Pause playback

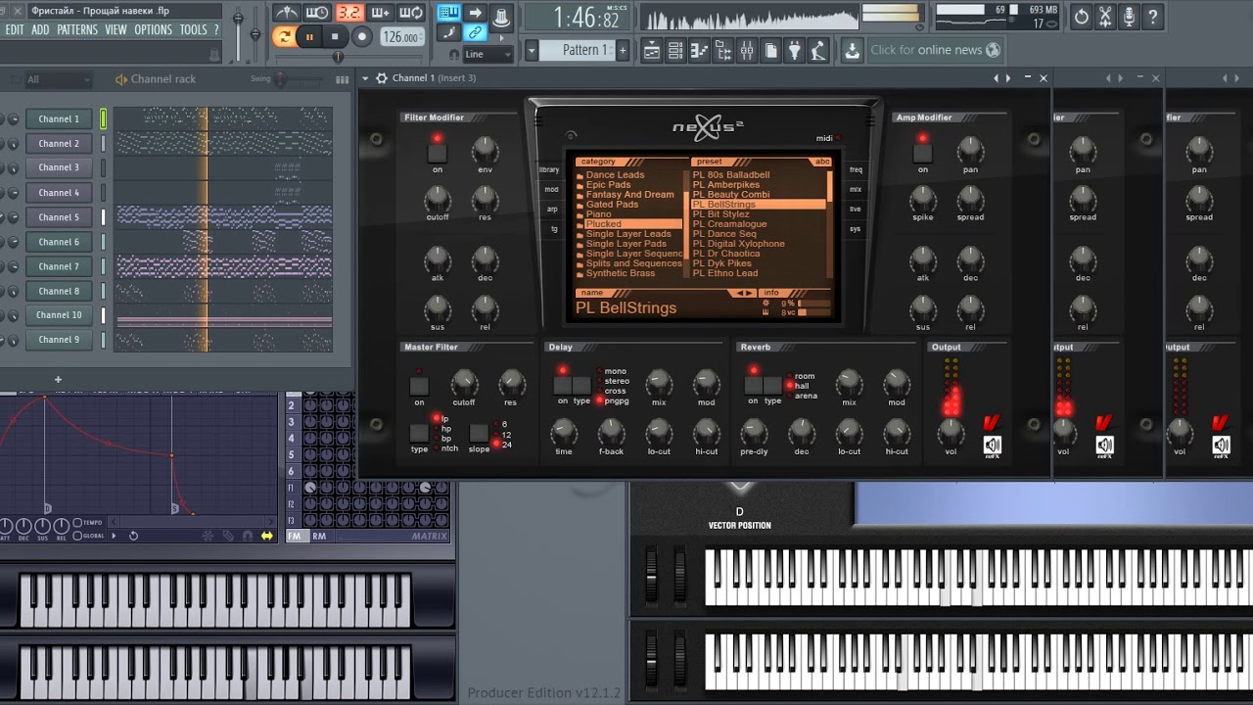(x=309, y=37)
